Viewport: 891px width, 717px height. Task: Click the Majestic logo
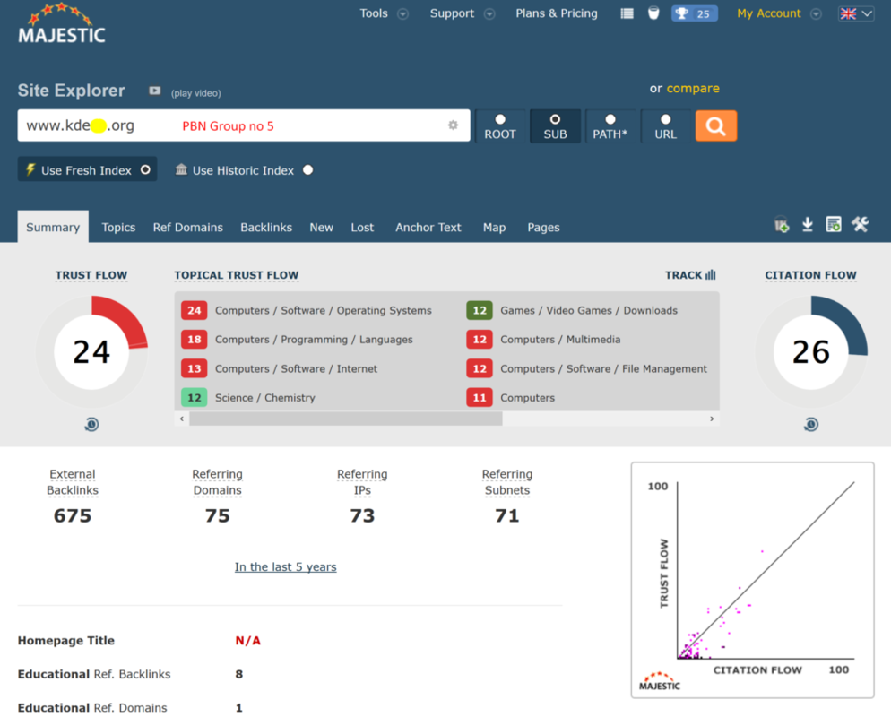pyautogui.click(x=61, y=24)
